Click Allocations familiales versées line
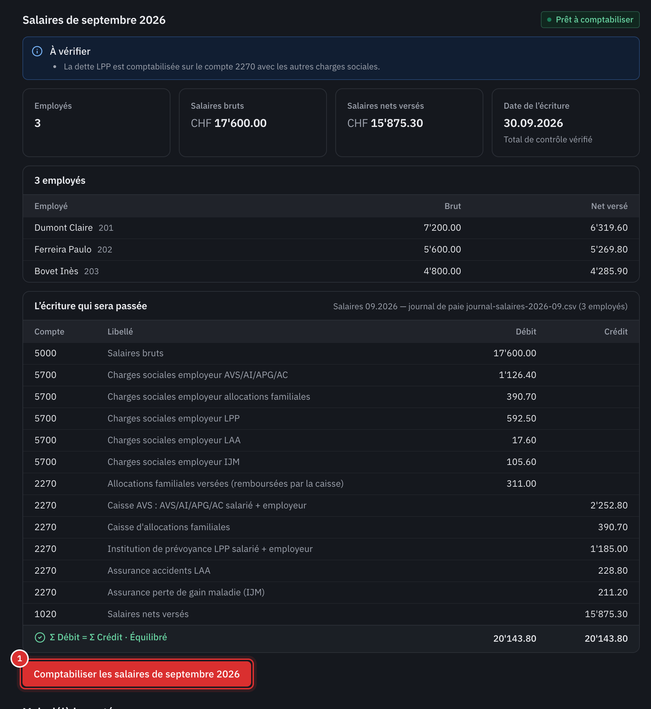The width and height of the screenshot is (651, 709). (331, 484)
